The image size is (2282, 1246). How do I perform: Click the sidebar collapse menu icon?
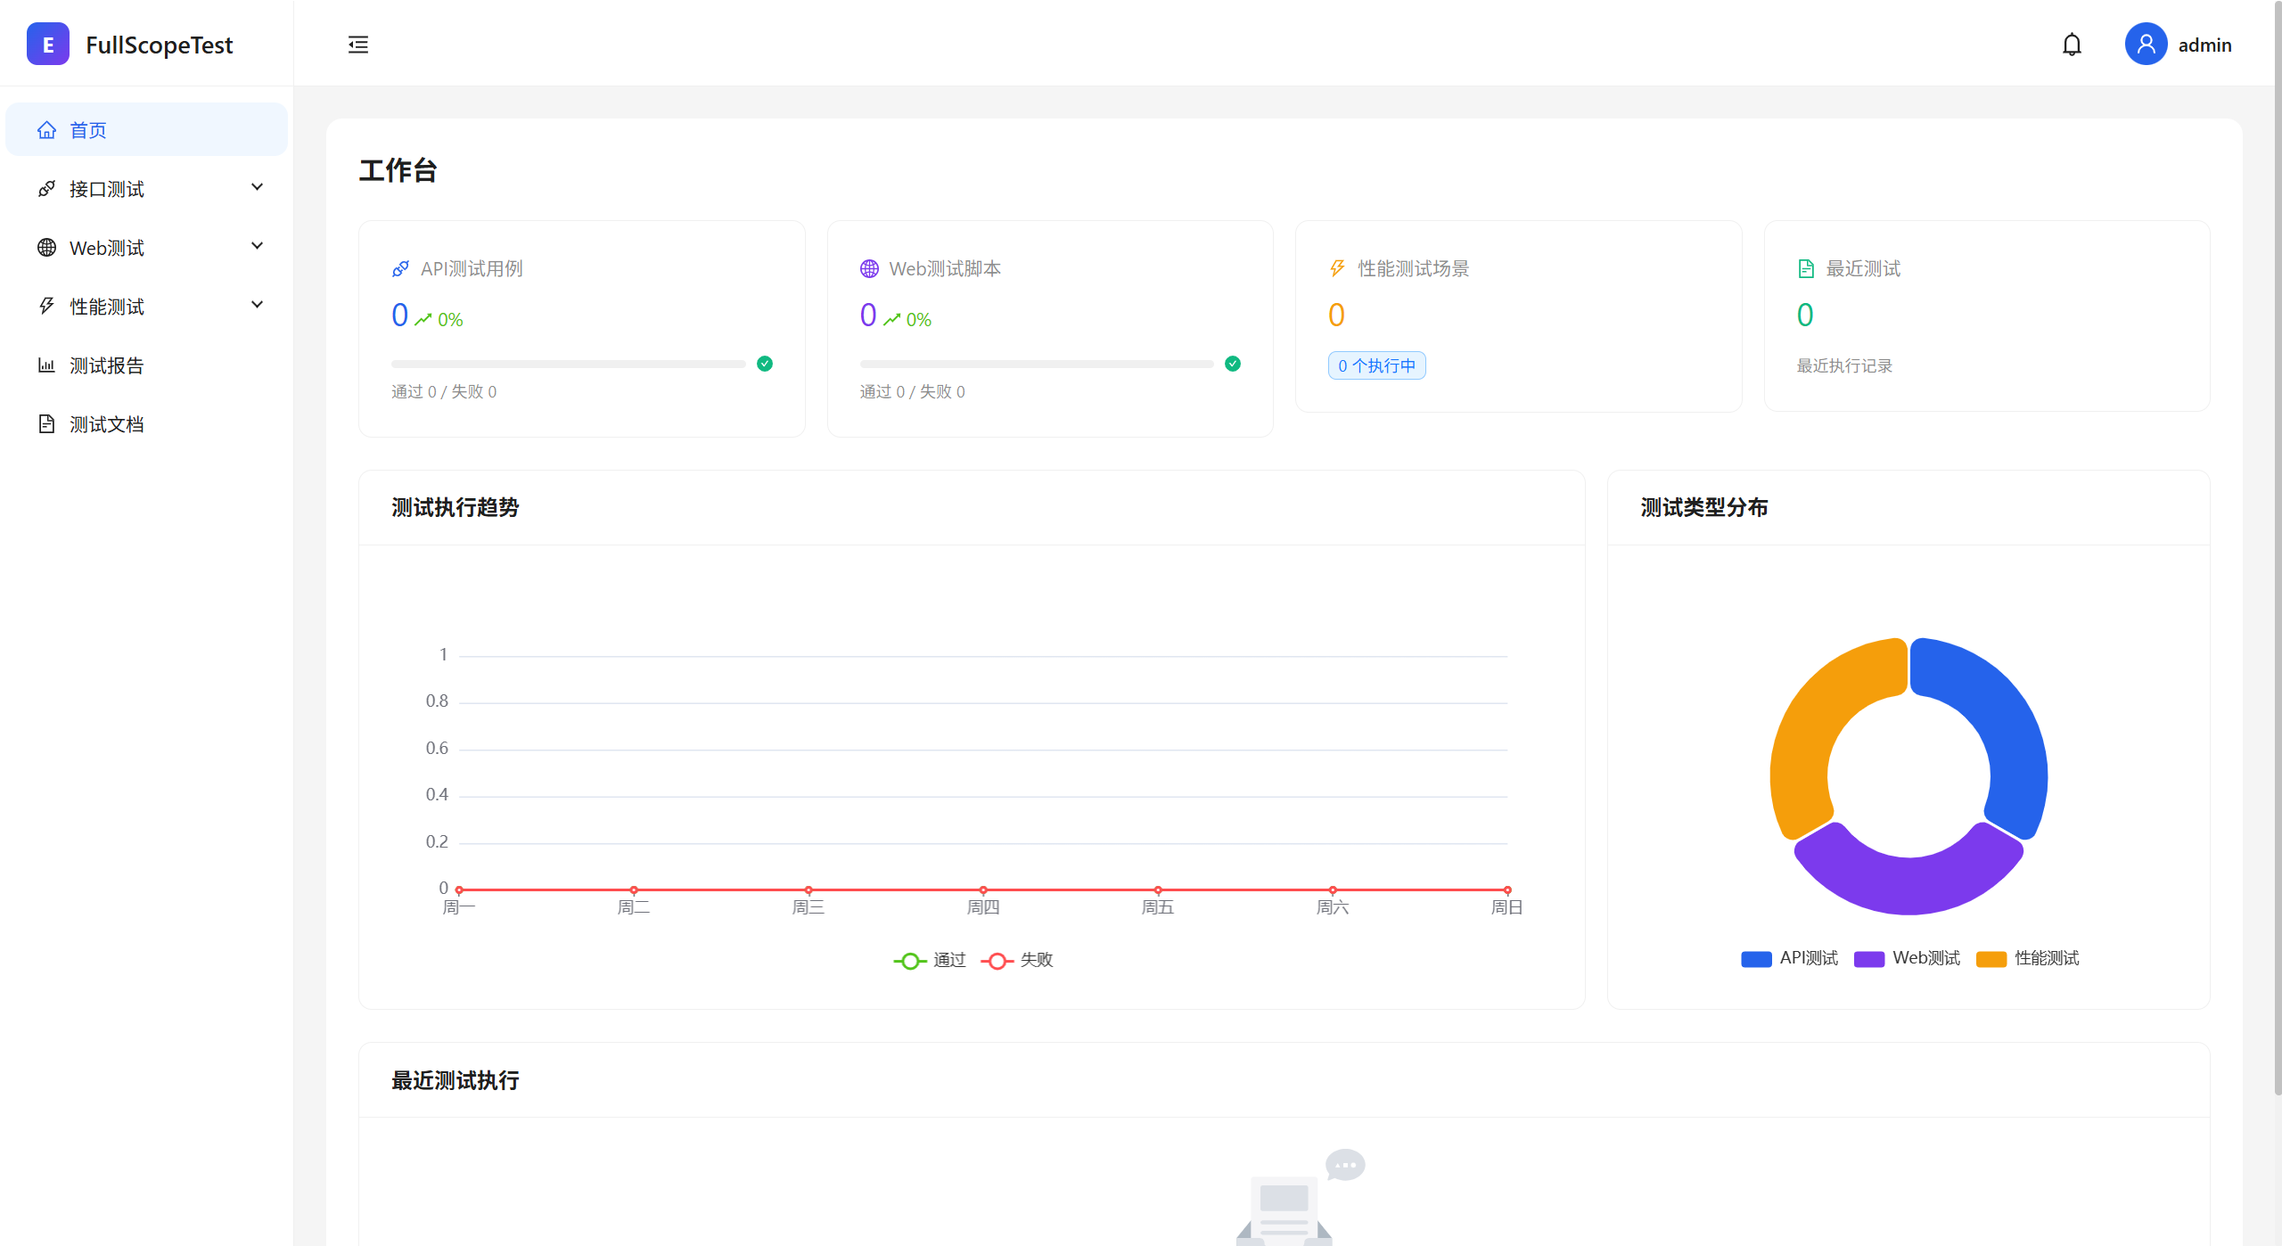click(357, 45)
